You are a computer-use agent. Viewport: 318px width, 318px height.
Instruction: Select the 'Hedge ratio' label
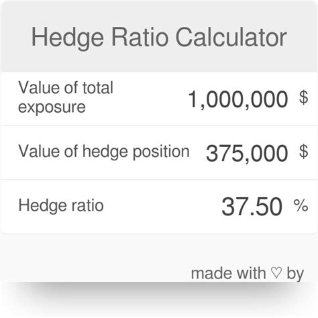[61, 205]
